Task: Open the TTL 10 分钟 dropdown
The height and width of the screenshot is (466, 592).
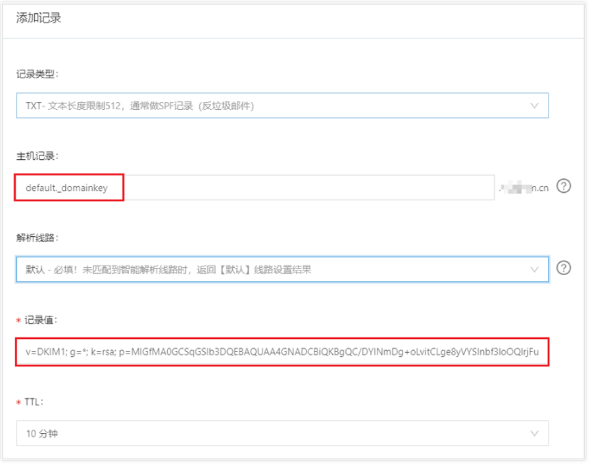Action: click(x=282, y=433)
